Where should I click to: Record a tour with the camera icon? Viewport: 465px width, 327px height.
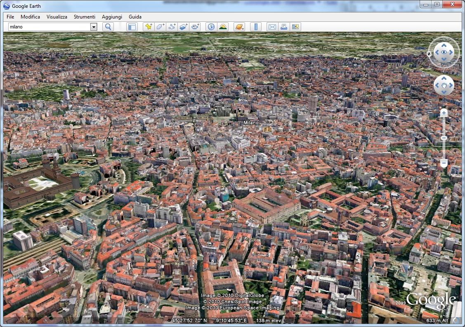coord(195,27)
